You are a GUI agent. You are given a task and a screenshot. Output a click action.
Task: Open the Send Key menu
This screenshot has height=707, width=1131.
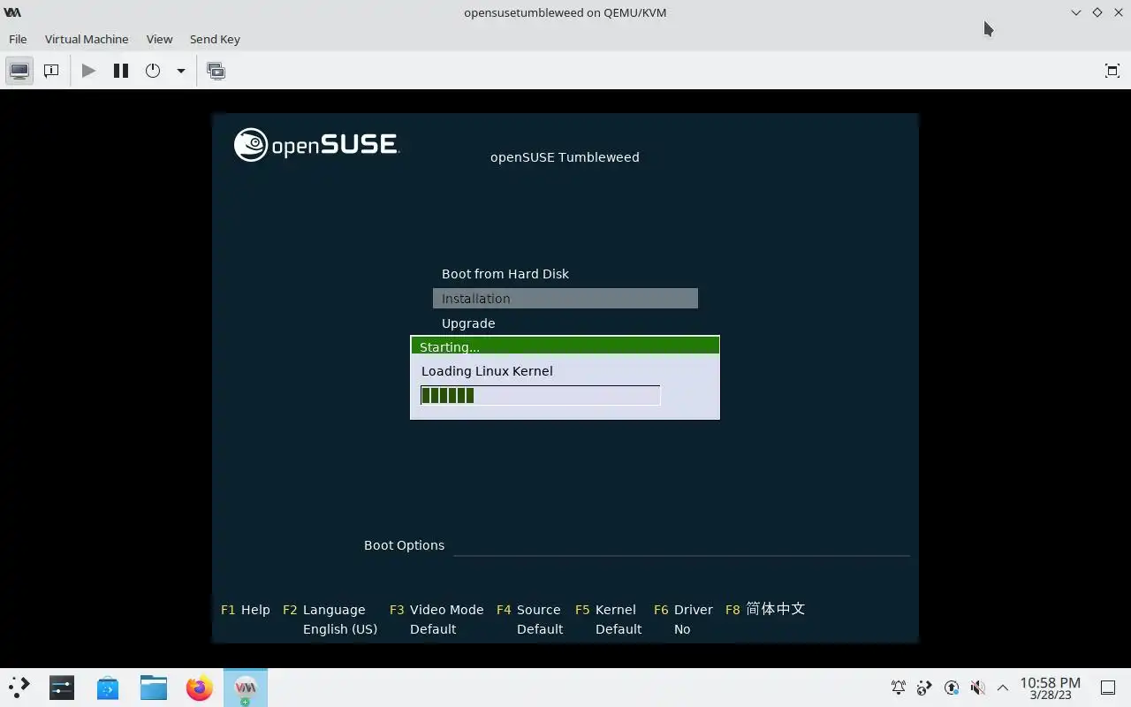click(x=215, y=39)
